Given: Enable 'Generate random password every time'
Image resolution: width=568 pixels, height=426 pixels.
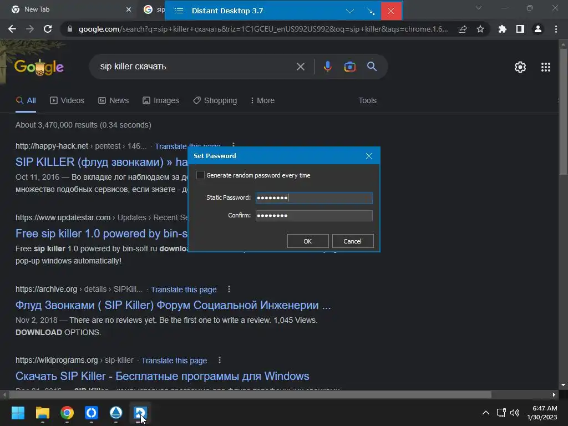Looking at the screenshot, I should tap(200, 175).
